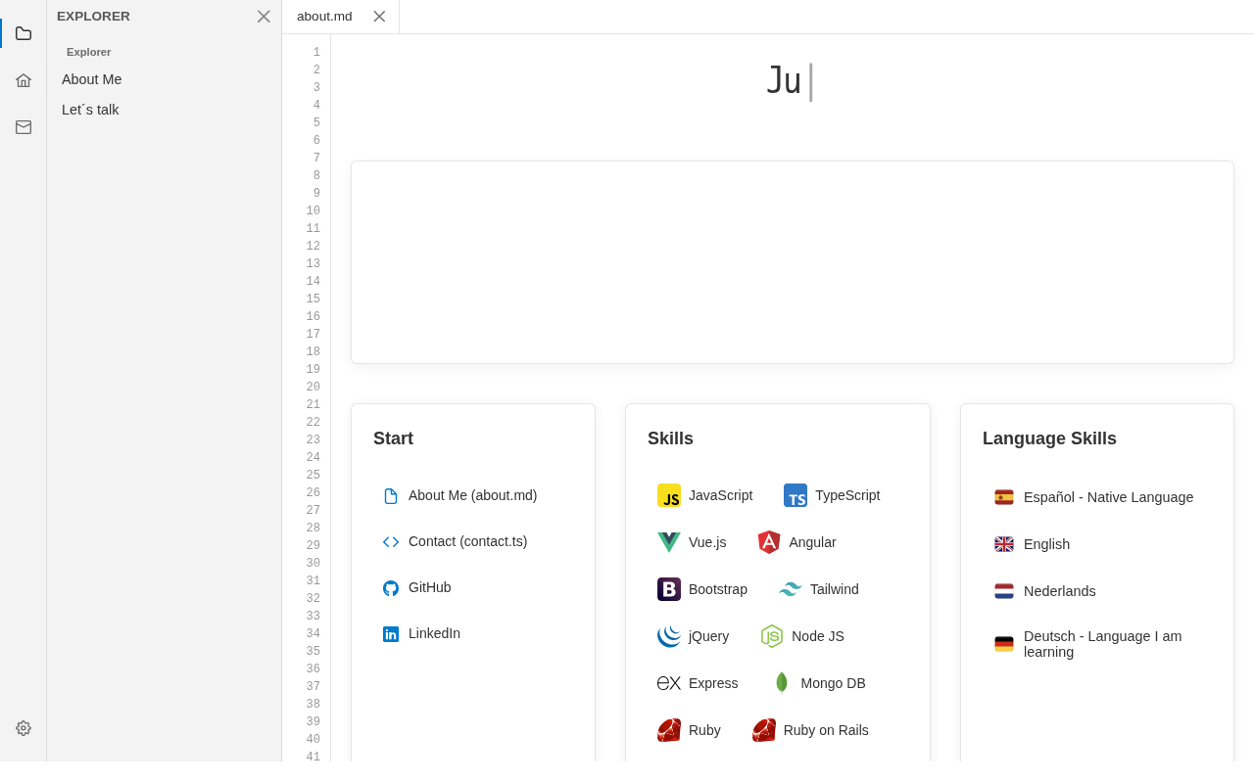Image resolution: width=1254 pixels, height=783 pixels.
Task: Click the Angular logo icon
Action: pos(769,542)
